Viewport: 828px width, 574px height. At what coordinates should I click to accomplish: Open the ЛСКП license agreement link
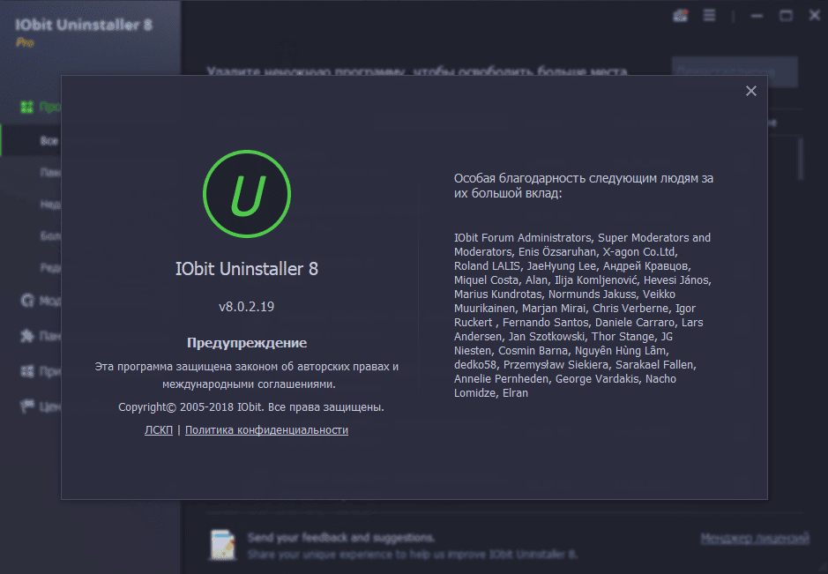[x=159, y=430]
